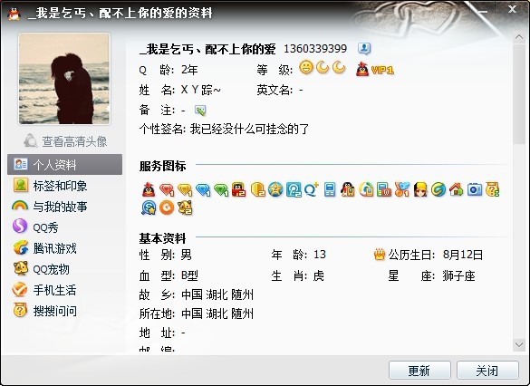Switch to the QQ秀 tab
This screenshot has height=386, width=530.
pyautogui.click(x=64, y=227)
